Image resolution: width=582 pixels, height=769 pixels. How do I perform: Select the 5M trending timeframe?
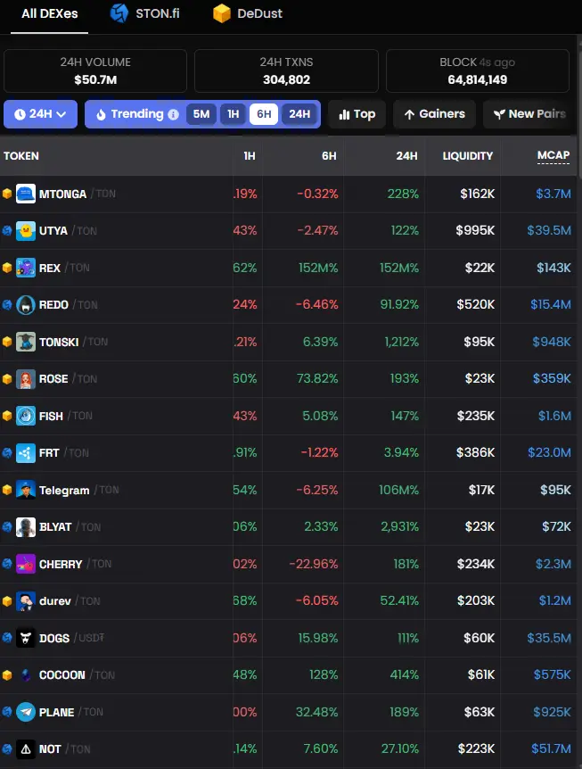pyautogui.click(x=201, y=114)
